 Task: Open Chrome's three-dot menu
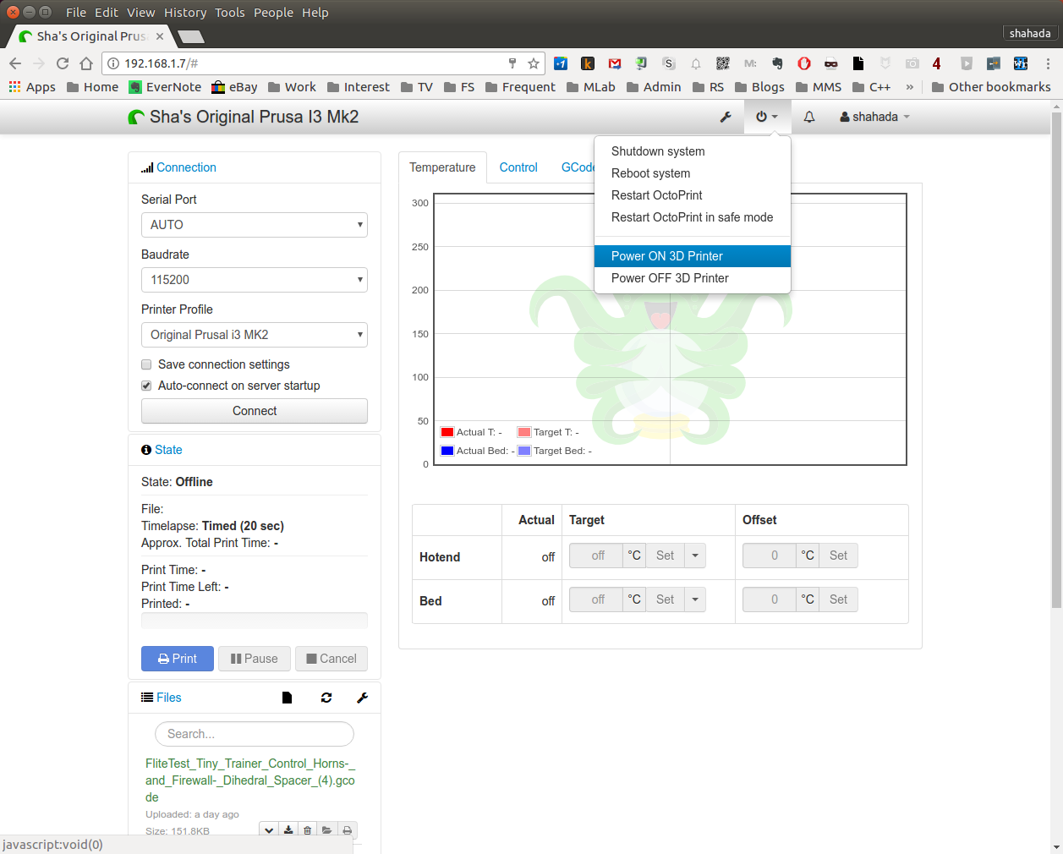pos(1048,63)
